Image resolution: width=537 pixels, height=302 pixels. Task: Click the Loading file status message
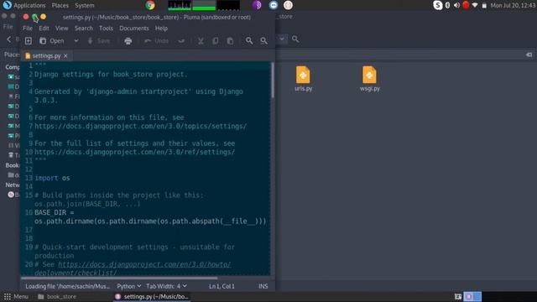point(67,286)
